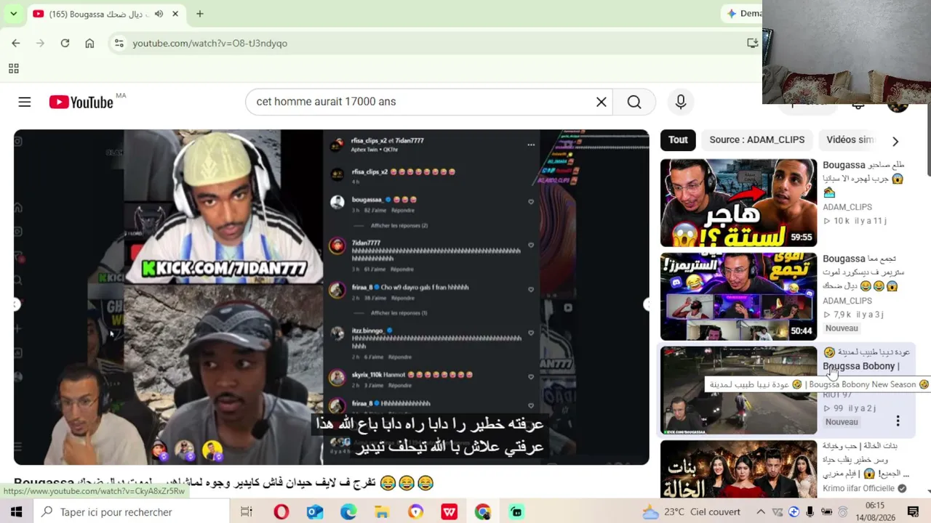Show more filter chips with the arrow
The width and height of the screenshot is (931, 523).
895,141
